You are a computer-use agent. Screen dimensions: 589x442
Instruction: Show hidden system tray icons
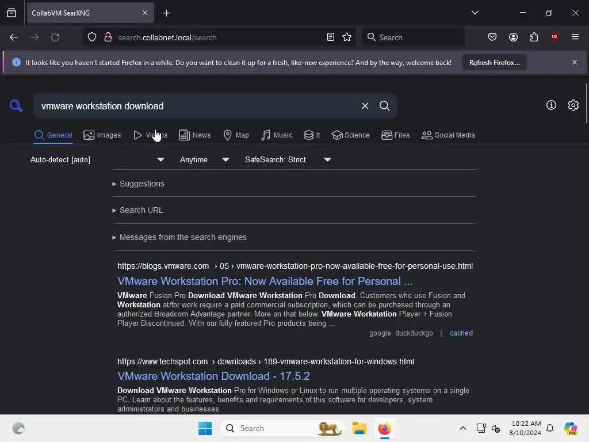click(463, 428)
